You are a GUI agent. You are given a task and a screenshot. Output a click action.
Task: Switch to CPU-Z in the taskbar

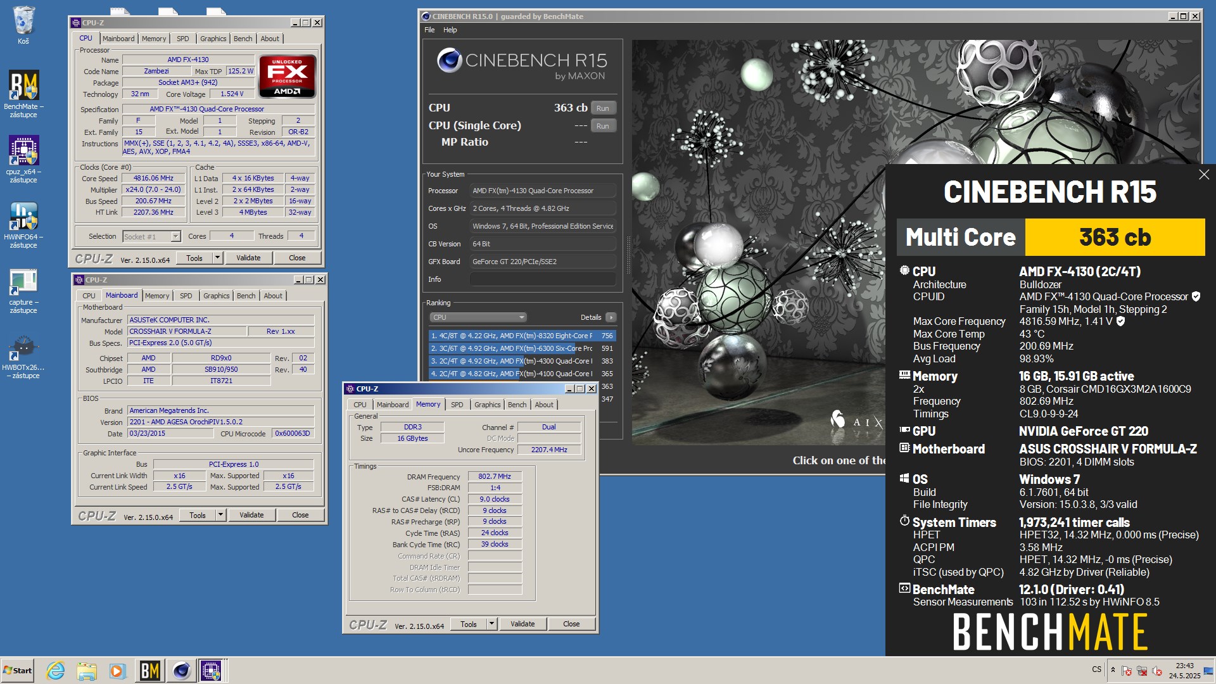(212, 670)
